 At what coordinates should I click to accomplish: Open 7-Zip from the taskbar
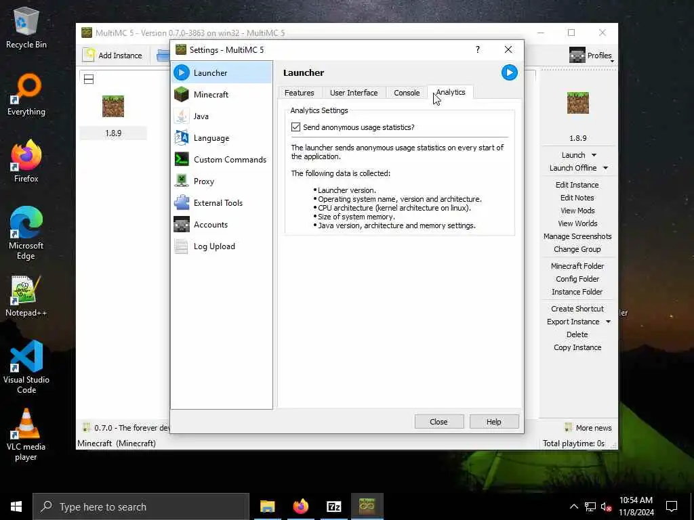point(333,506)
